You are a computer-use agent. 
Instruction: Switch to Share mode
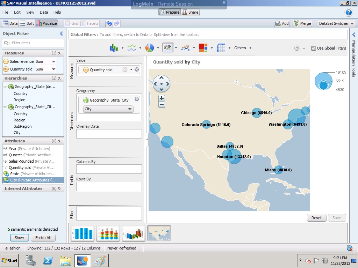click(190, 12)
